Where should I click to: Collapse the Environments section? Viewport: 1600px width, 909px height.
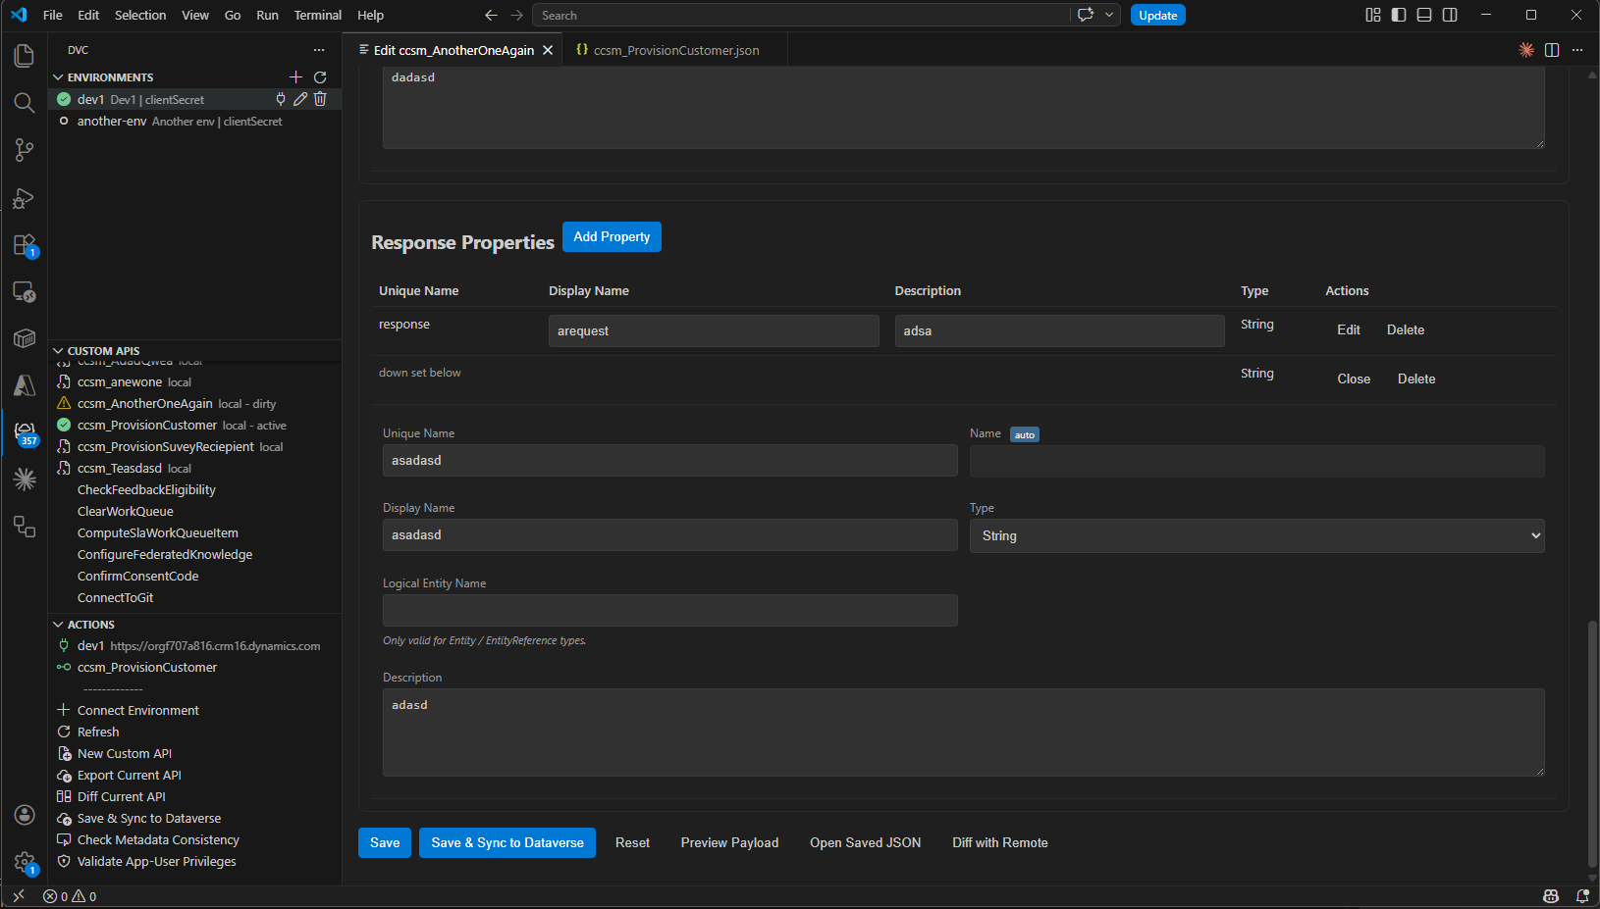pos(58,77)
